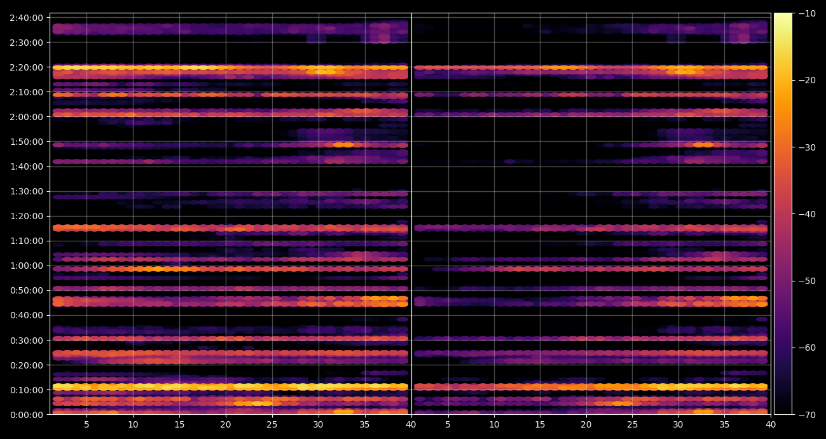This screenshot has height=439, width=826.
Task: Click x-axis label 15 of the right heatmap
Action: 540,425
